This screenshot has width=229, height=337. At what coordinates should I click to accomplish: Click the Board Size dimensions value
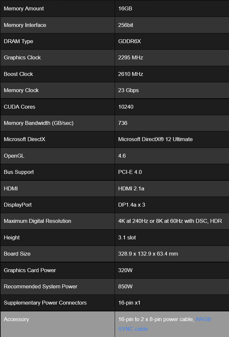148,254
